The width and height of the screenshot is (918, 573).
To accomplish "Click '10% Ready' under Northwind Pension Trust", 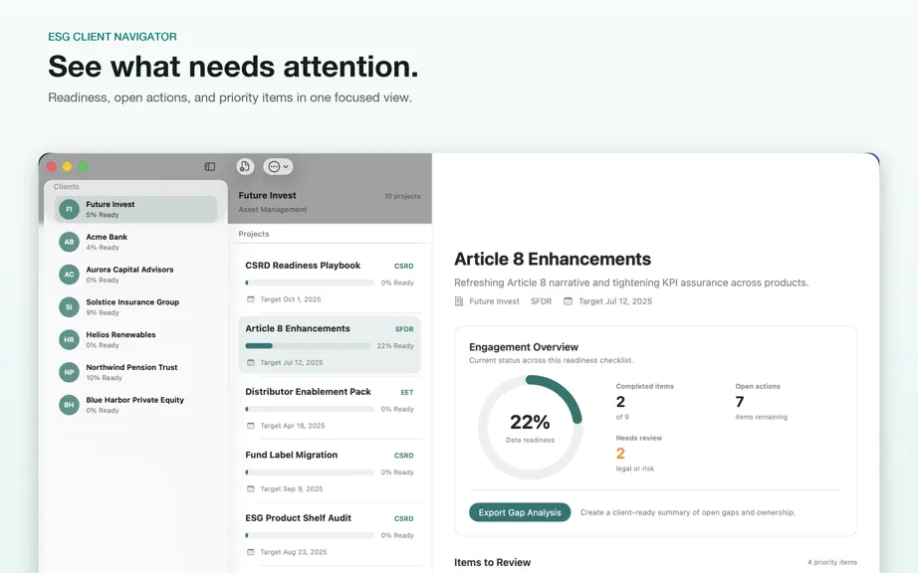I will pos(104,378).
